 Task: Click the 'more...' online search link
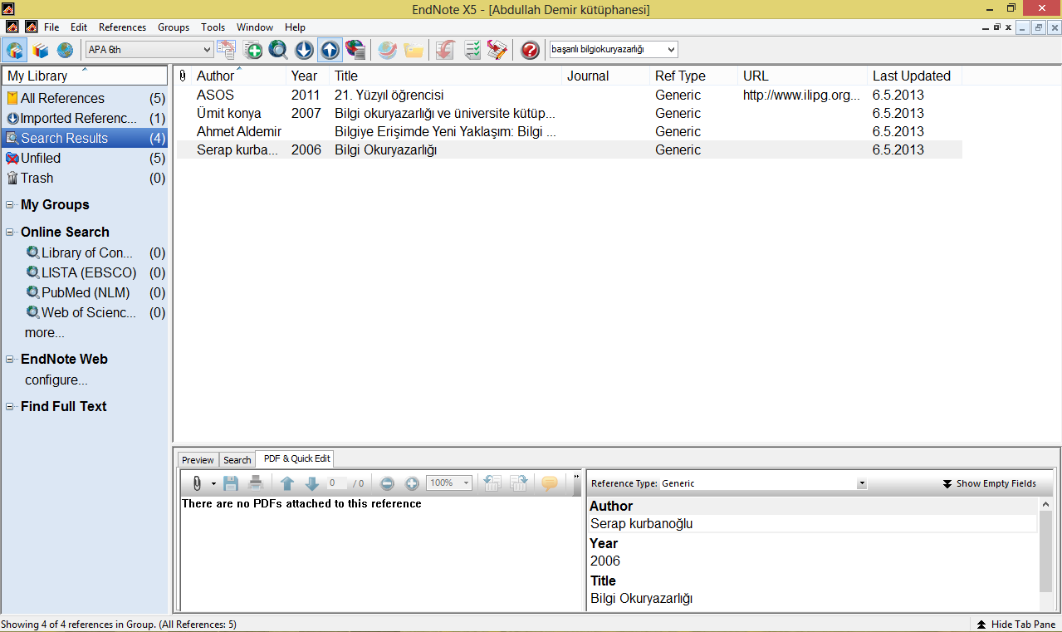click(x=45, y=333)
